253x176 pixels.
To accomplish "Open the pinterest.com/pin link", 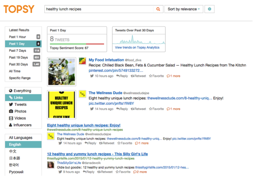I will [x=116, y=71].
